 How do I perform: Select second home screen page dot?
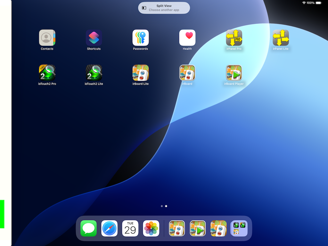(166, 206)
